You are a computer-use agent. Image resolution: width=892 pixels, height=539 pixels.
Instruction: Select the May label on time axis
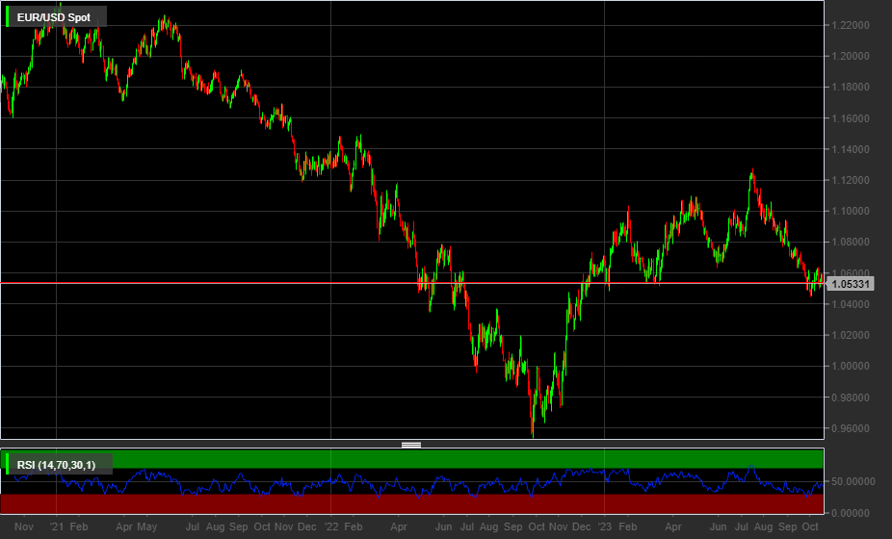click(146, 527)
